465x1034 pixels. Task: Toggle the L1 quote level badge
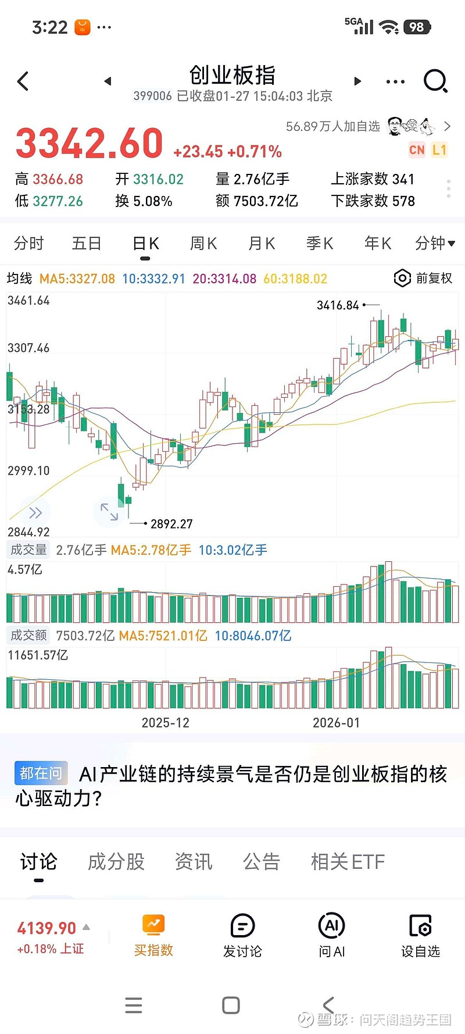point(439,150)
